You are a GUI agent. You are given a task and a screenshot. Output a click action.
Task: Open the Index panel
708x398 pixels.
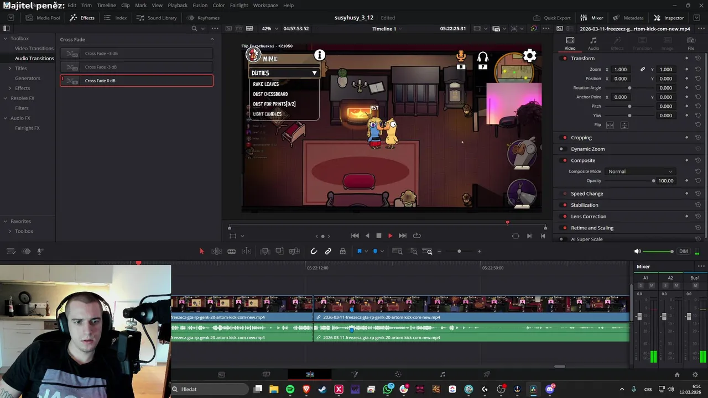click(116, 18)
